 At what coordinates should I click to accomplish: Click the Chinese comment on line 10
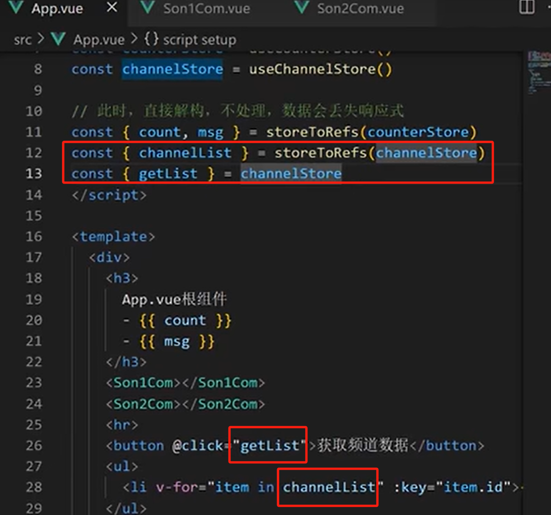tap(238, 111)
